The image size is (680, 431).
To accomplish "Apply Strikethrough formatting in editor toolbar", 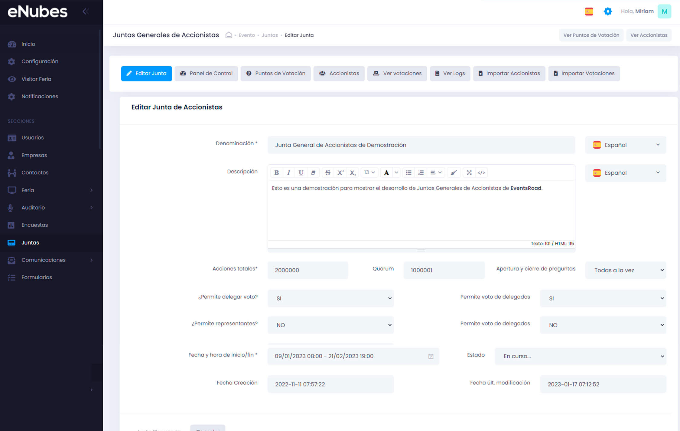I will point(328,173).
